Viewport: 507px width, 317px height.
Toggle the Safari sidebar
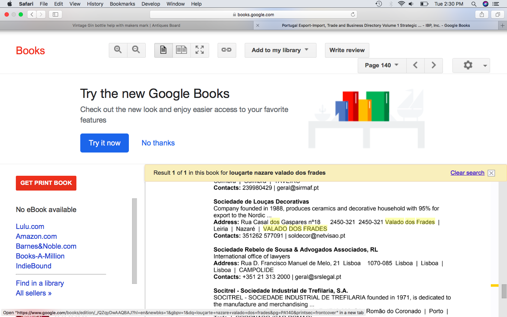pos(56,14)
